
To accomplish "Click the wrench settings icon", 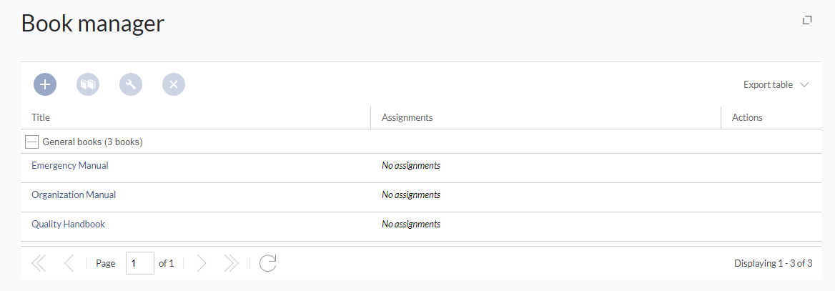I will [x=130, y=84].
